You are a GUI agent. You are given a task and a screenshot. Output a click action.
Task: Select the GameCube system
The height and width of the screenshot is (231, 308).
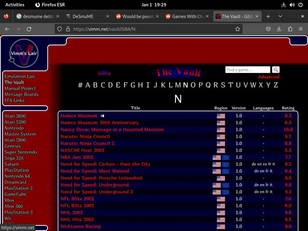click(15, 194)
